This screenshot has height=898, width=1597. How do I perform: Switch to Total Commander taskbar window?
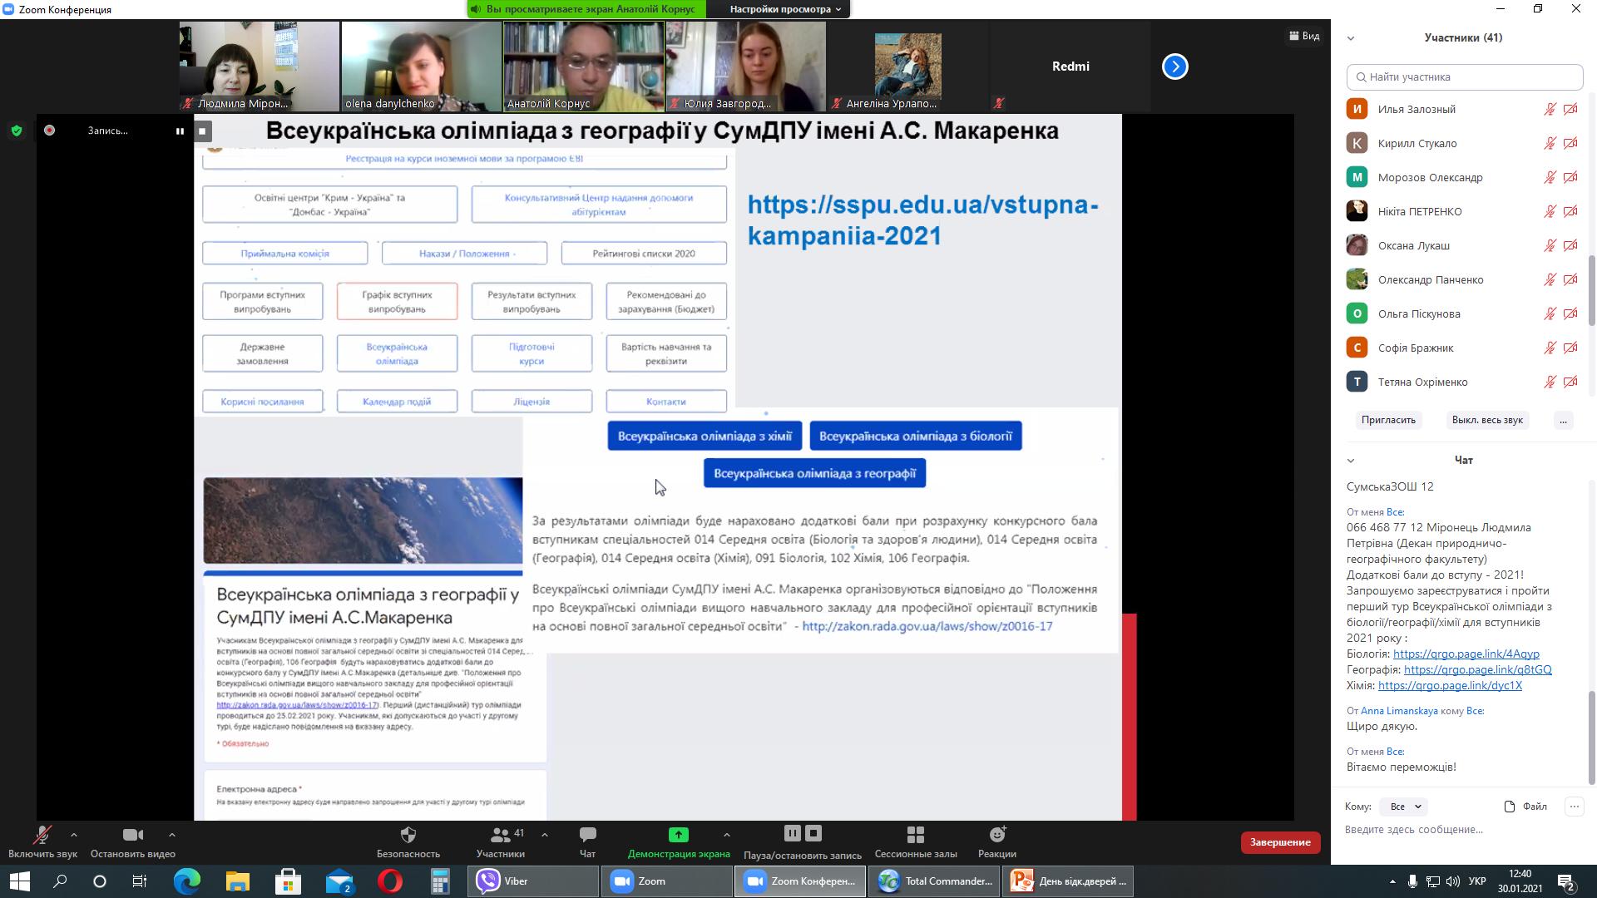pos(935,881)
